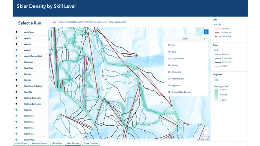Toggle the Expert layer eye icon
Screen dimensions: 260x146
click(x=169, y=65)
